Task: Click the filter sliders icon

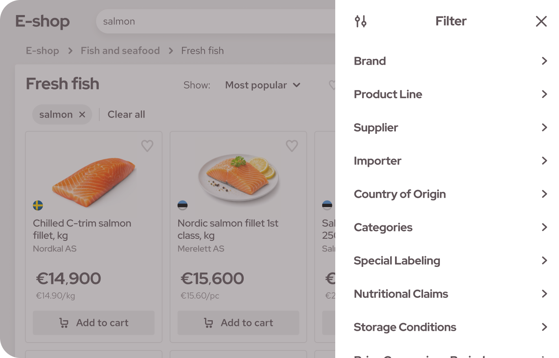Action: pyautogui.click(x=360, y=21)
